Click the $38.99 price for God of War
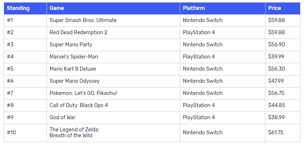This screenshot has width=306, height=145. pyautogui.click(x=276, y=117)
